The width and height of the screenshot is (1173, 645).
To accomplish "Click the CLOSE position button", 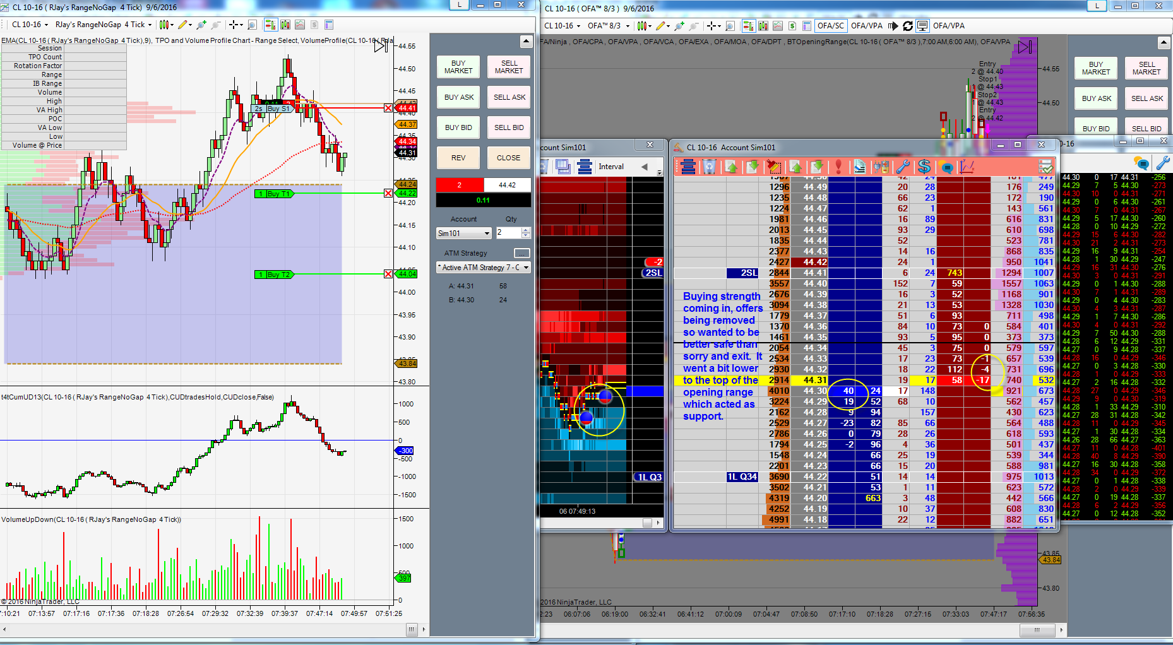I will click(509, 158).
